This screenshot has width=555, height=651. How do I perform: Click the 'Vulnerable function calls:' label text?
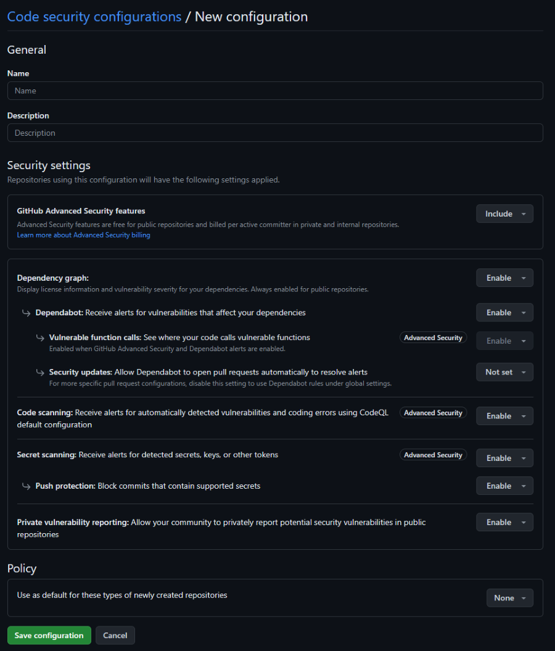tap(96, 338)
